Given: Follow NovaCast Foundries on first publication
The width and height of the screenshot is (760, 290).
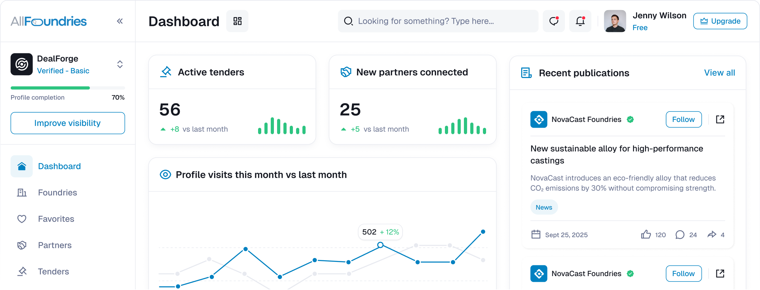Looking at the screenshot, I should coord(684,119).
